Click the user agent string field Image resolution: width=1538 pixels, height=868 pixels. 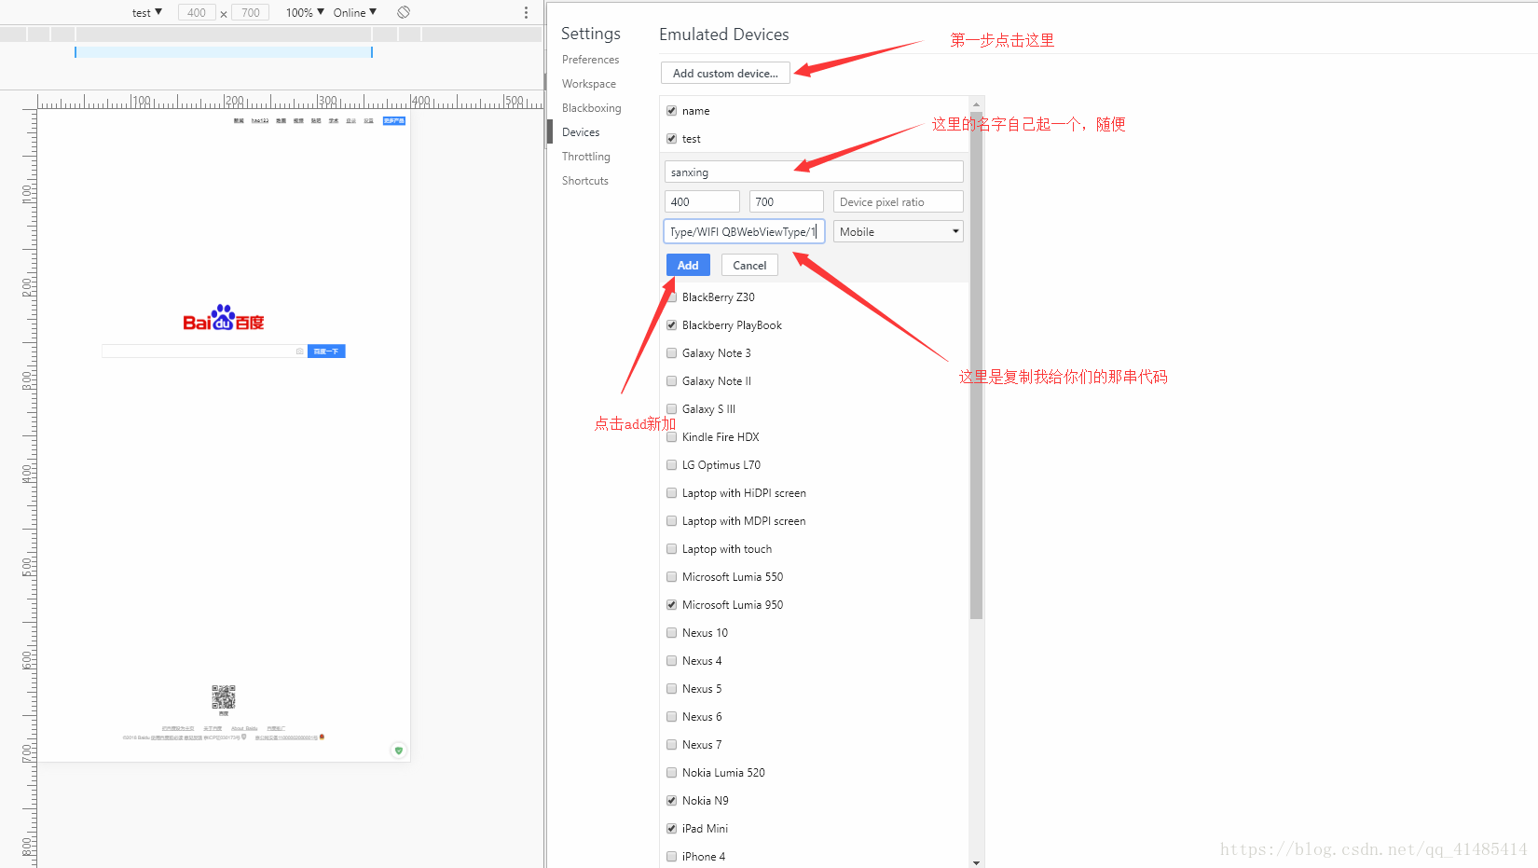click(x=744, y=231)
